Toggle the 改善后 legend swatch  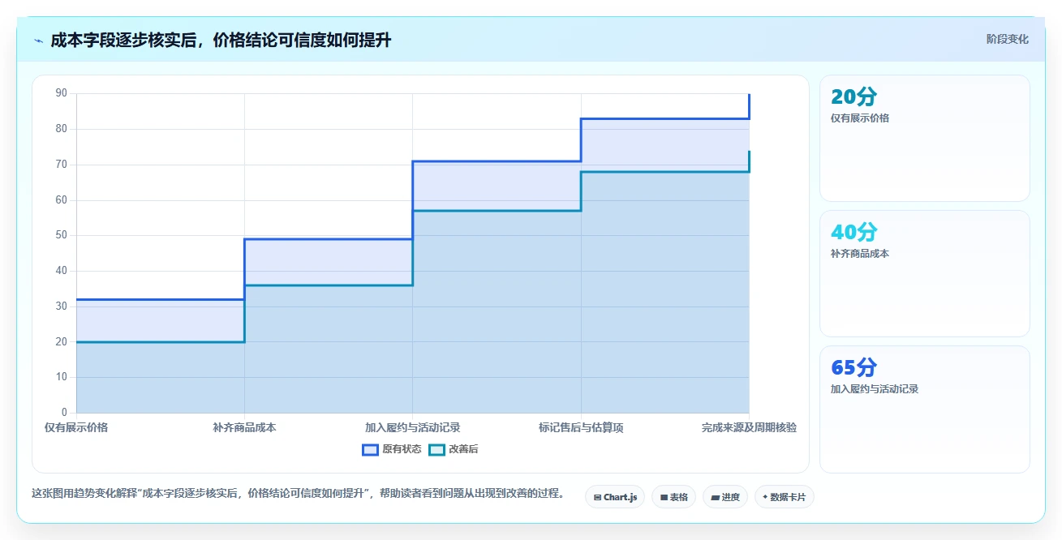tap(436, 449)
